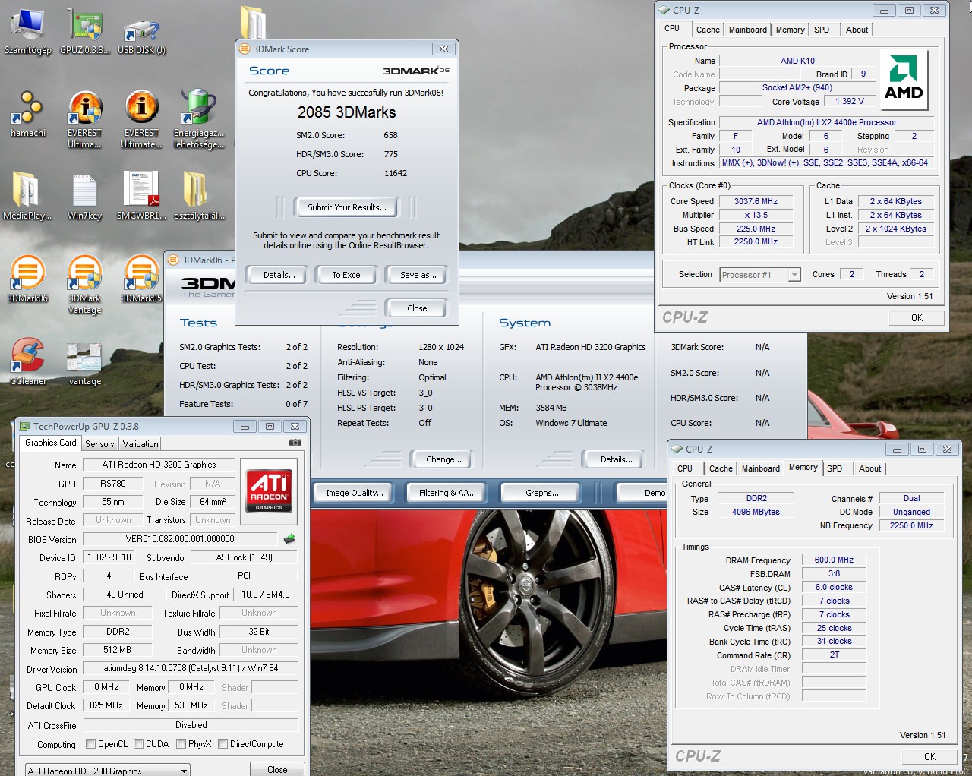
Task: Click the Save as button in 3DMark Score
Action: coord(418,275)
